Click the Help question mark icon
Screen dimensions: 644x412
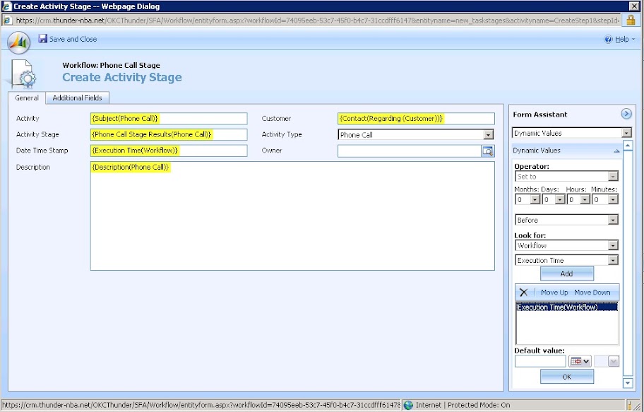tap(609, 39)
